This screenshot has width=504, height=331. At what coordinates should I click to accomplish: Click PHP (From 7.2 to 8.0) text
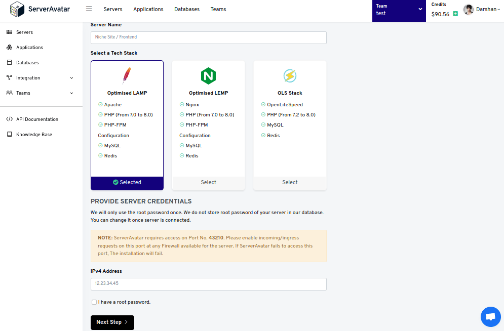(x=291, y=114)
